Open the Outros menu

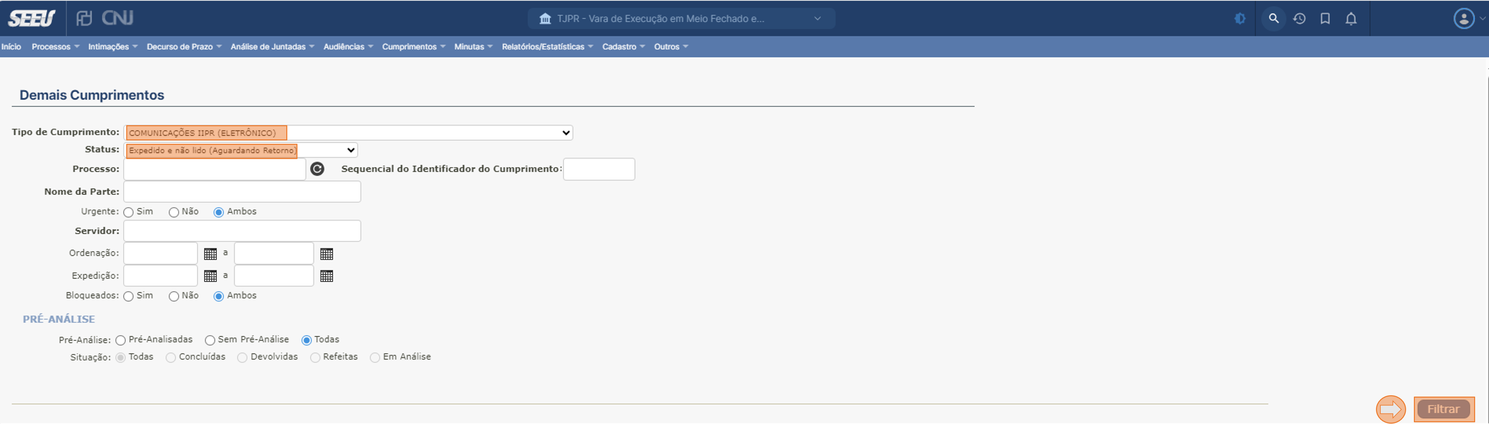[x=670, y=47]
